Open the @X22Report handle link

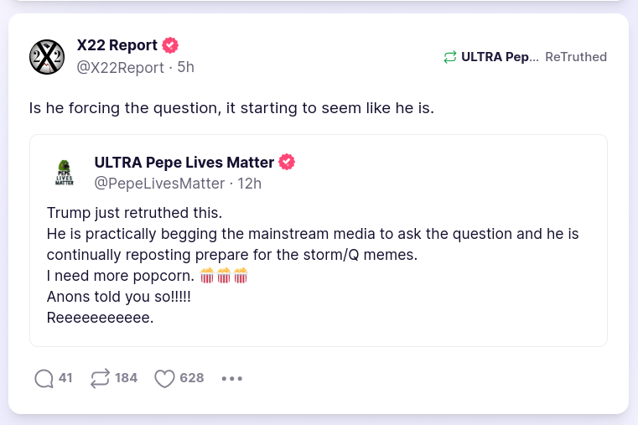click(122, 67)
